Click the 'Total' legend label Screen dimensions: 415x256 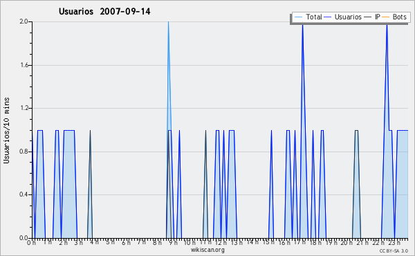point(314,17)
